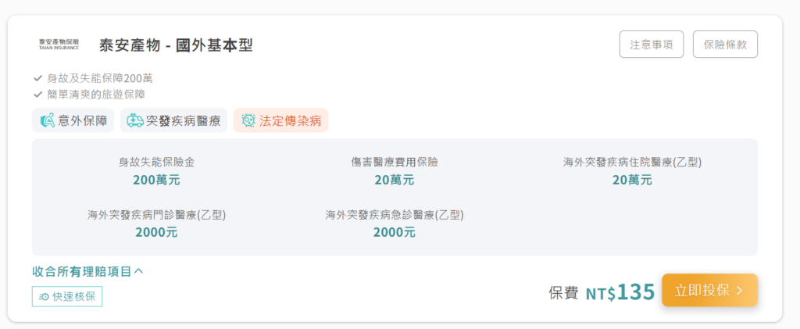Click the 傷害醫療費用保險 20萬元 coverage item
The image size is (800, 329).
pos(395,171)
